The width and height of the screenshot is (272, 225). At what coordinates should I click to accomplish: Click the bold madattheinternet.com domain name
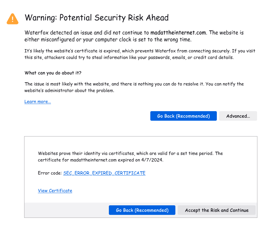178,32
